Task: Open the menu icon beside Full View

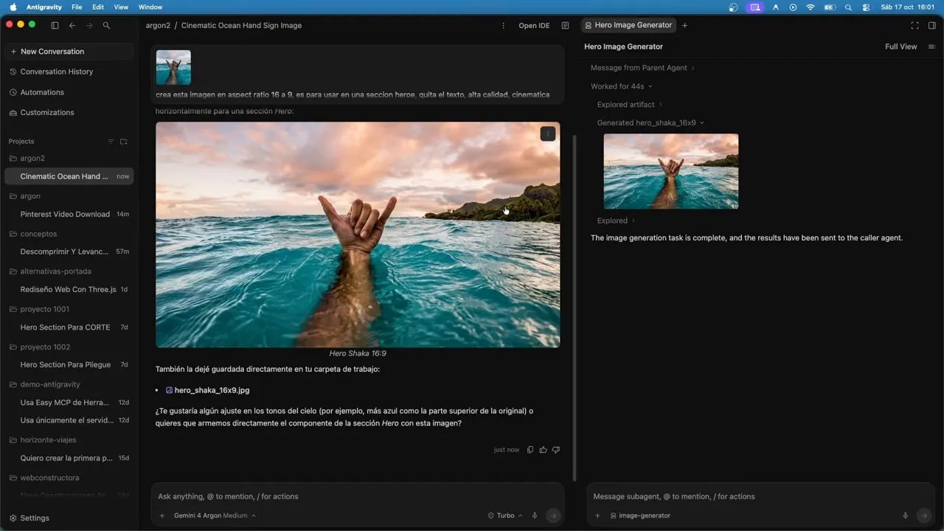Action: click(931, 46)
